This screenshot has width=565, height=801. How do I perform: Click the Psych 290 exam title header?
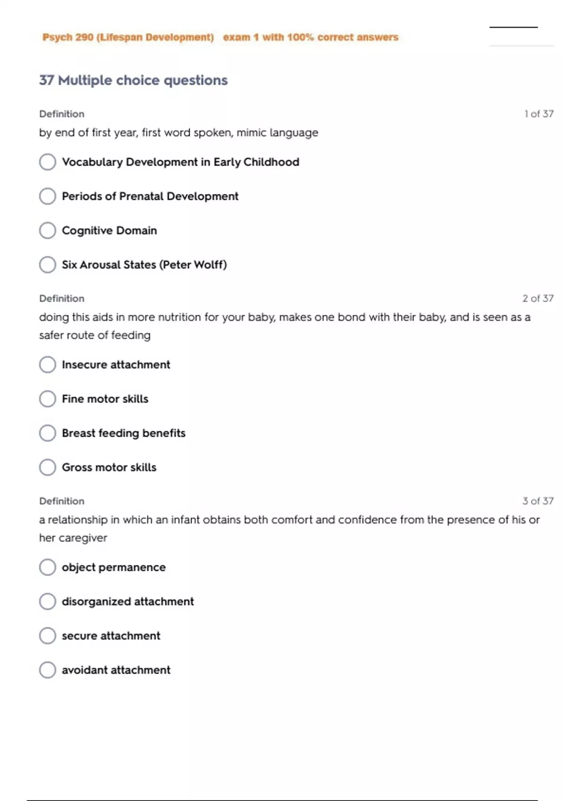(220, 37)
